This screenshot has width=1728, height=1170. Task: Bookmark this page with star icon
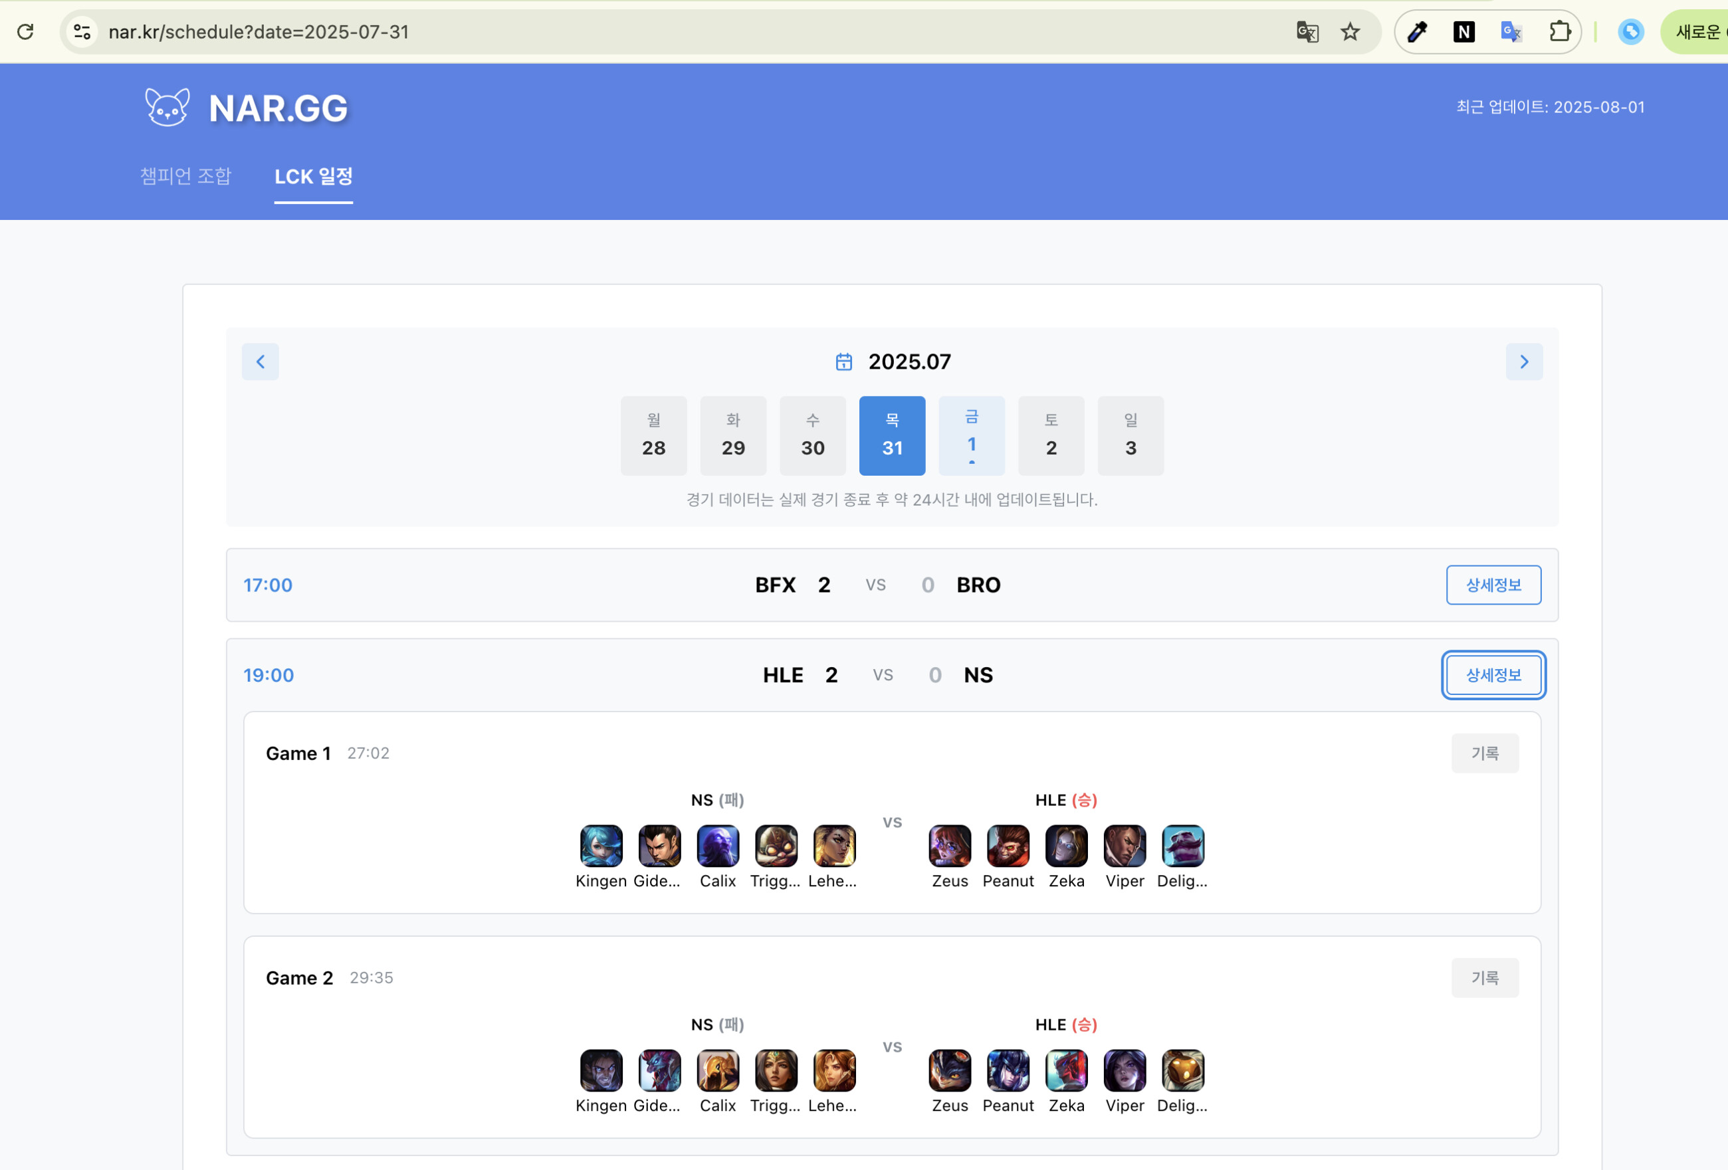(1350, 32)
